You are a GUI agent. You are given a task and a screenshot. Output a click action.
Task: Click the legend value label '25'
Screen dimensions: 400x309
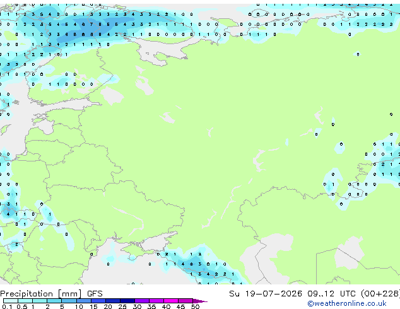click(122, 306)
